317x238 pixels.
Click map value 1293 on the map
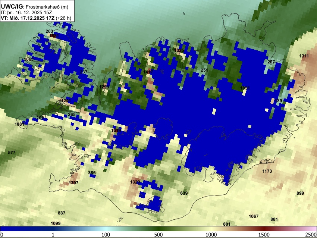104,87
